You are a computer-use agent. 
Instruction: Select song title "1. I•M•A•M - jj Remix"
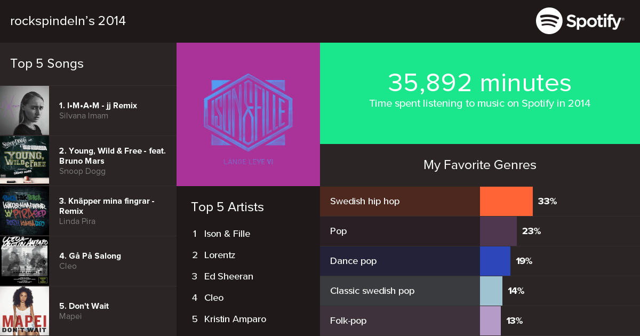click(x=98, y=106)
